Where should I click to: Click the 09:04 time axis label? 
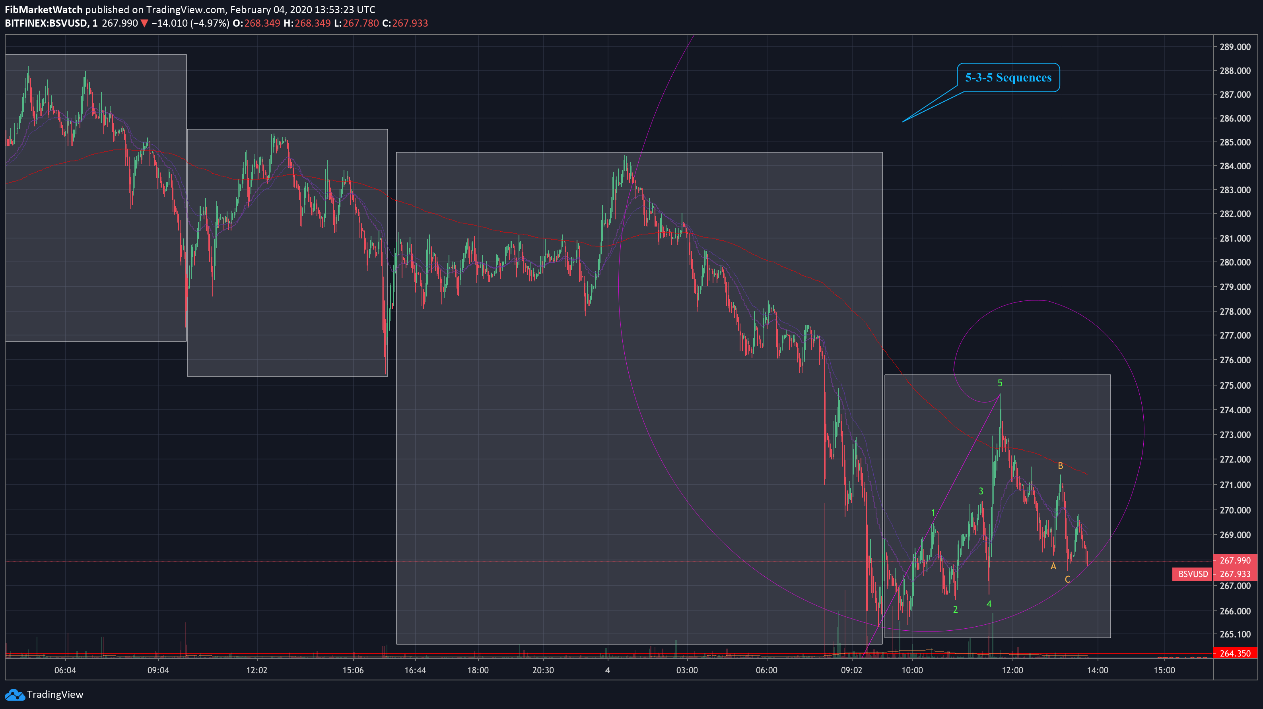(158, 670)
